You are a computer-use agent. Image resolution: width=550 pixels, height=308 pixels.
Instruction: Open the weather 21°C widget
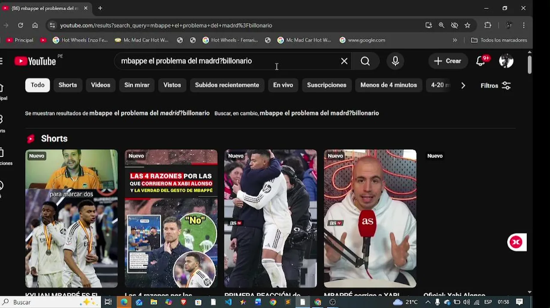click(x=405, y=302)
